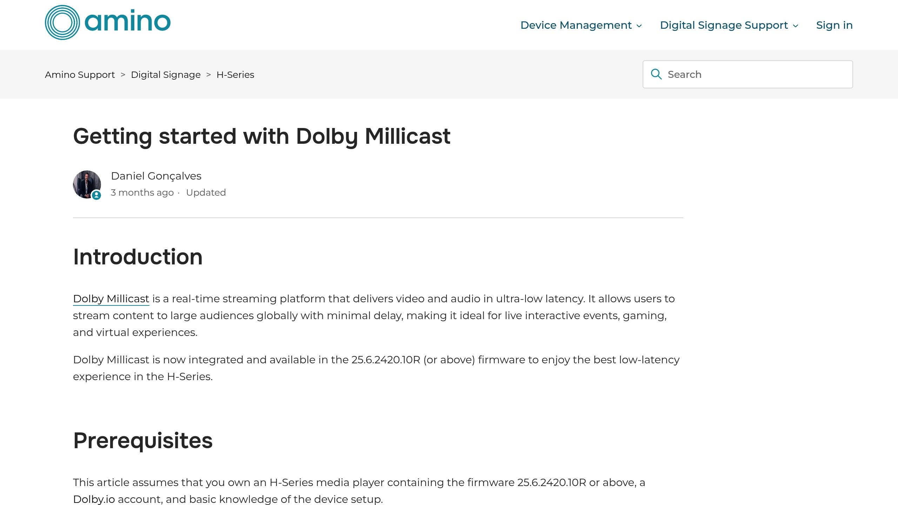Click the author name Daniel Gonçalves
Screen dimensions: 898x505
156,176
